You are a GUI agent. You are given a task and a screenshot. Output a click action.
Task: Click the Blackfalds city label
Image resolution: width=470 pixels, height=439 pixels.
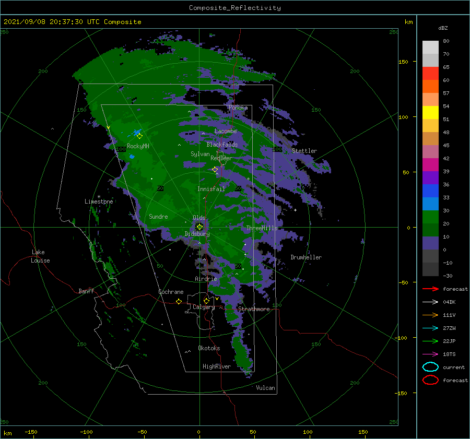tap(222, 145)
